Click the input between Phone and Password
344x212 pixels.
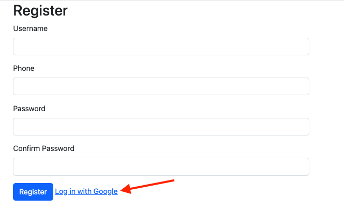pyautogui.click(x=161, y=86)
